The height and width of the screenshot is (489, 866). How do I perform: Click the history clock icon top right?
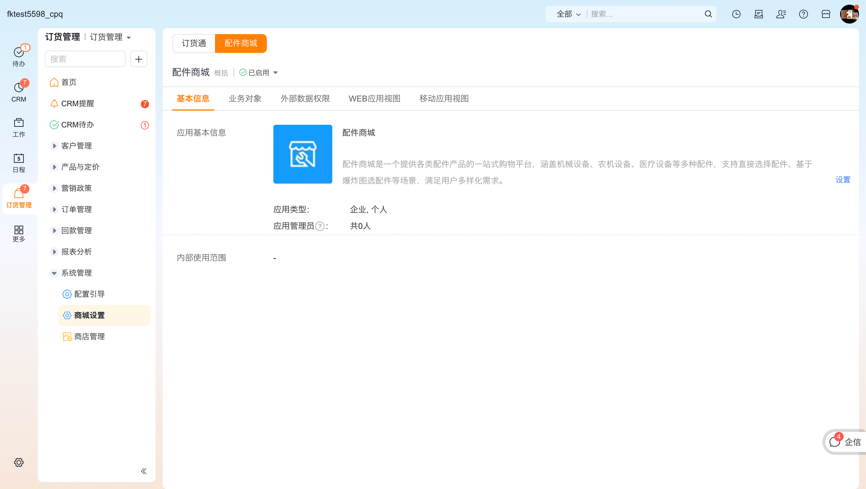pyautogui.click(x=736, y=14)
